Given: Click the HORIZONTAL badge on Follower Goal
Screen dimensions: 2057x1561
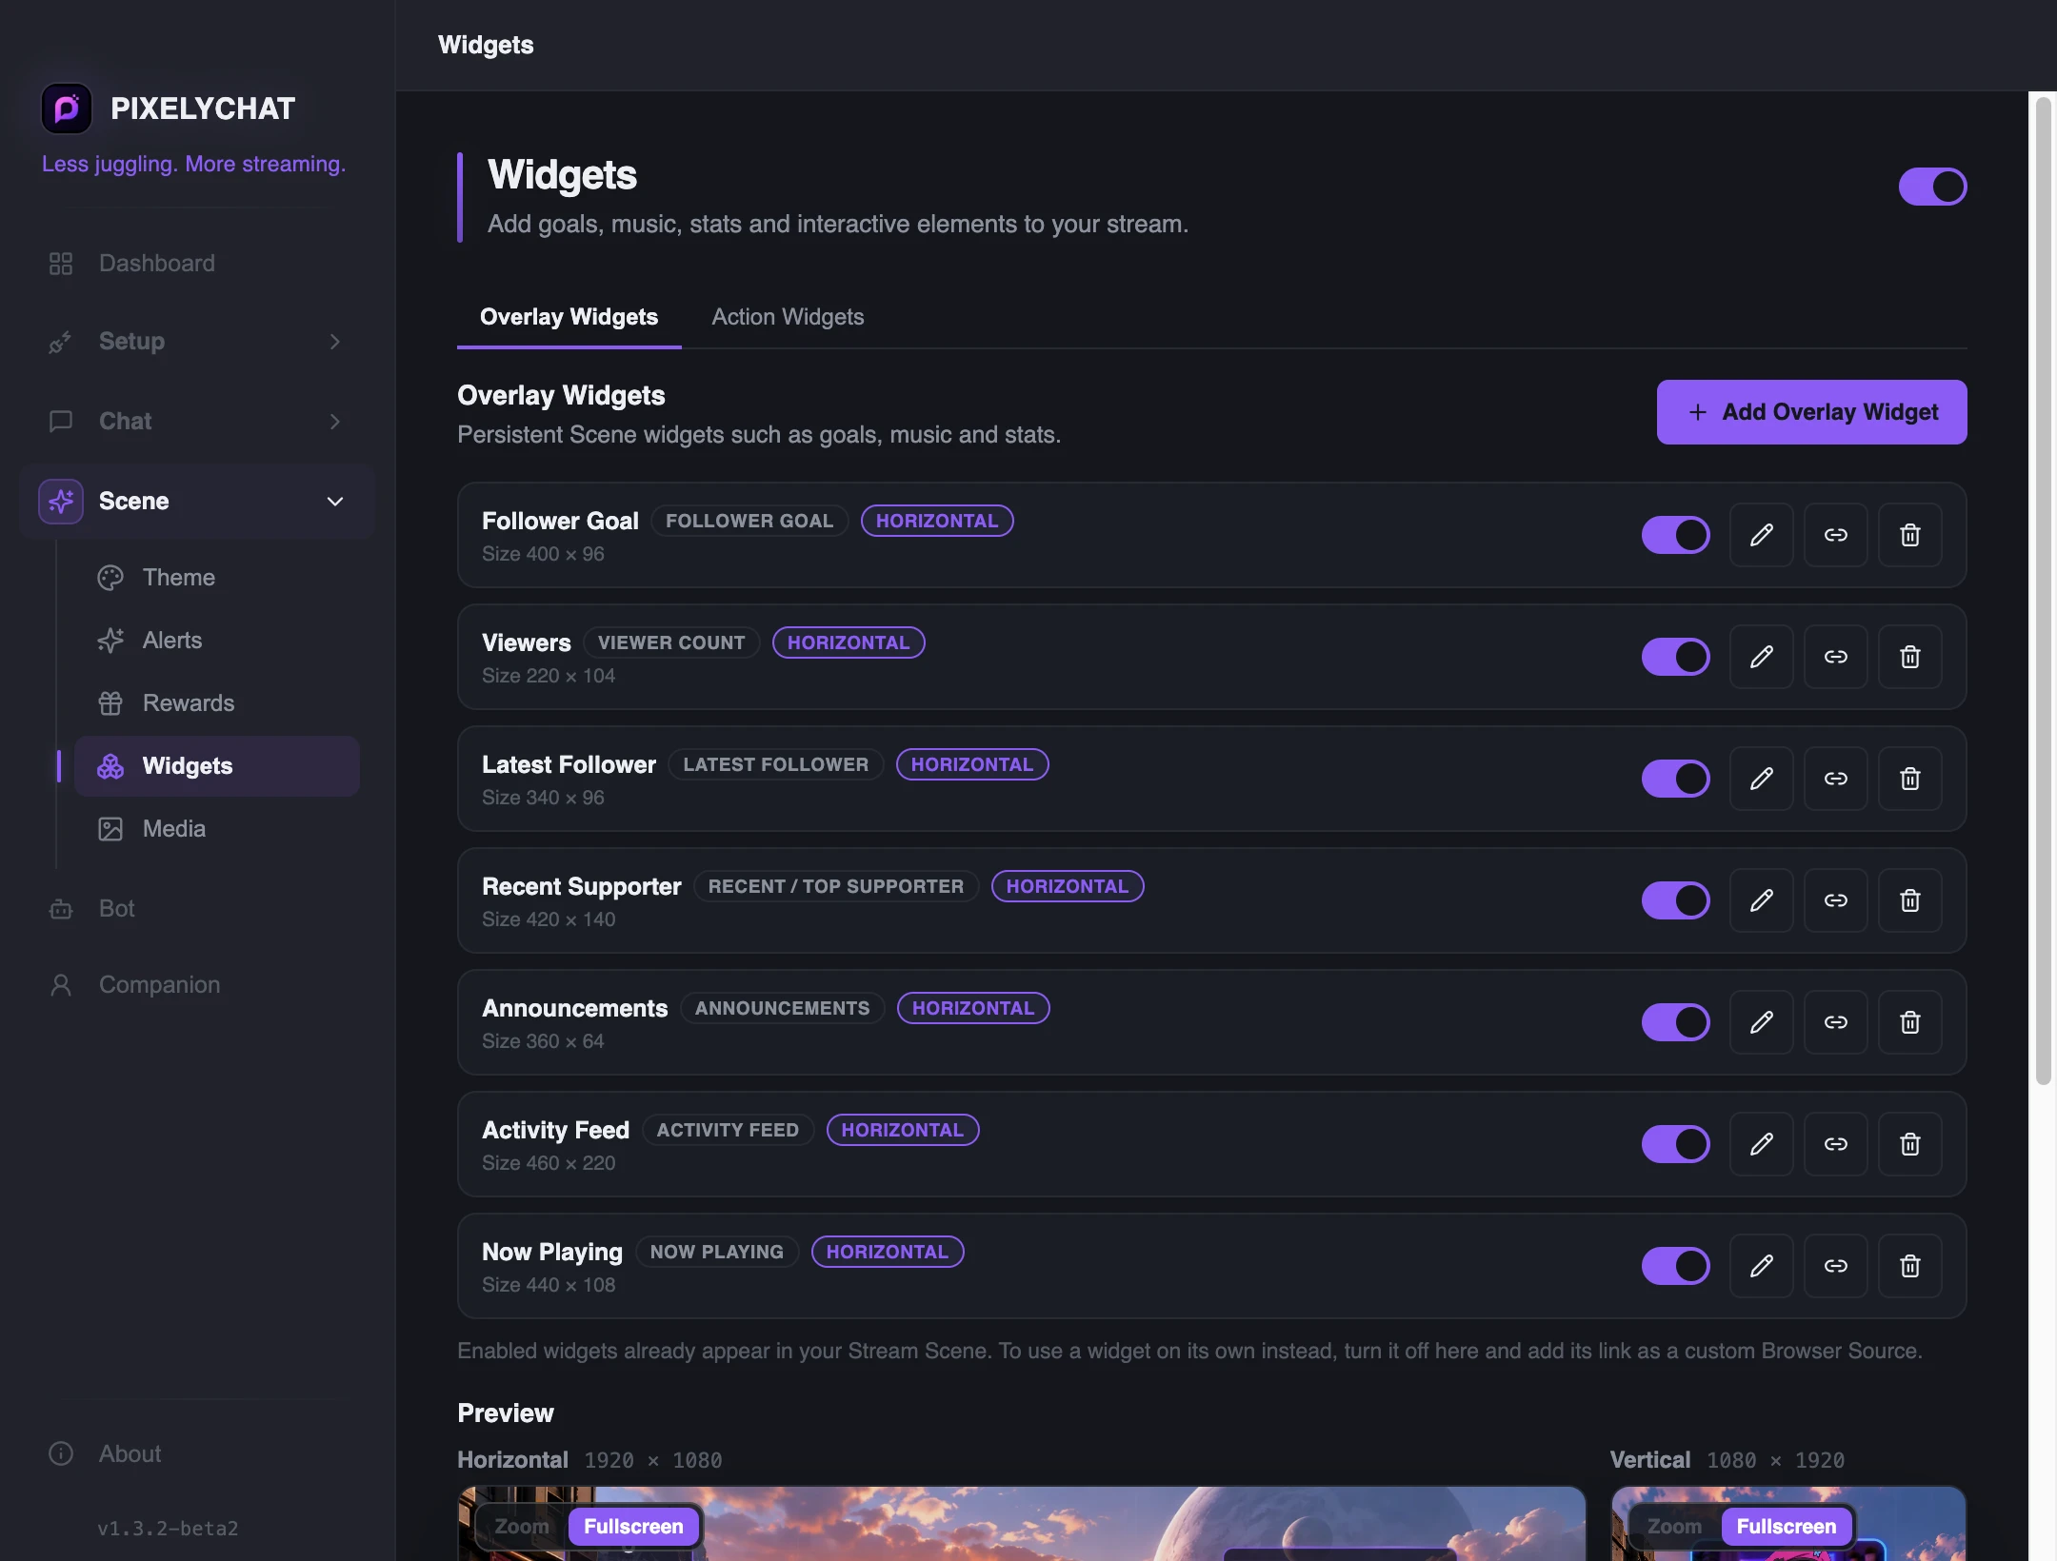Looking at the screenshot, I should (937, 521).
